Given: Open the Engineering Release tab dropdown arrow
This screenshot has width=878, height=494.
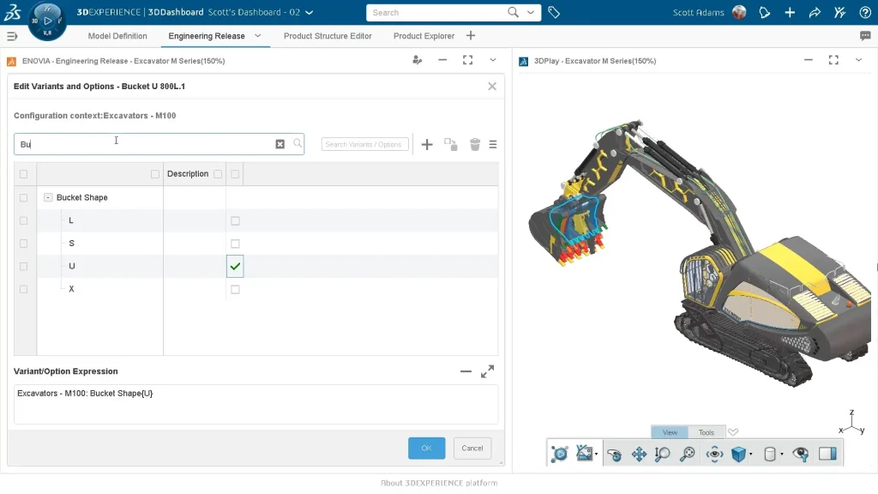Looking at the screenshot, I should point(258,36).
